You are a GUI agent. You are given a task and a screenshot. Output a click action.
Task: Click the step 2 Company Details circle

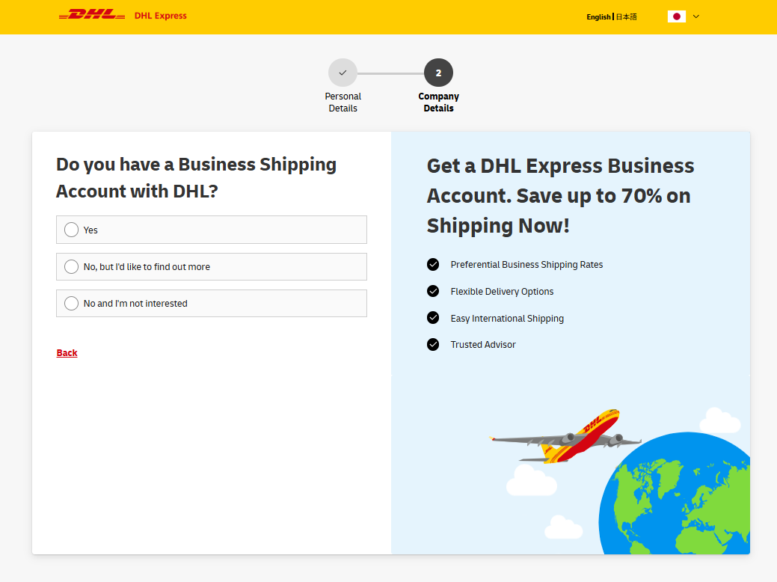pyautogui.click(x=438, y=73)
